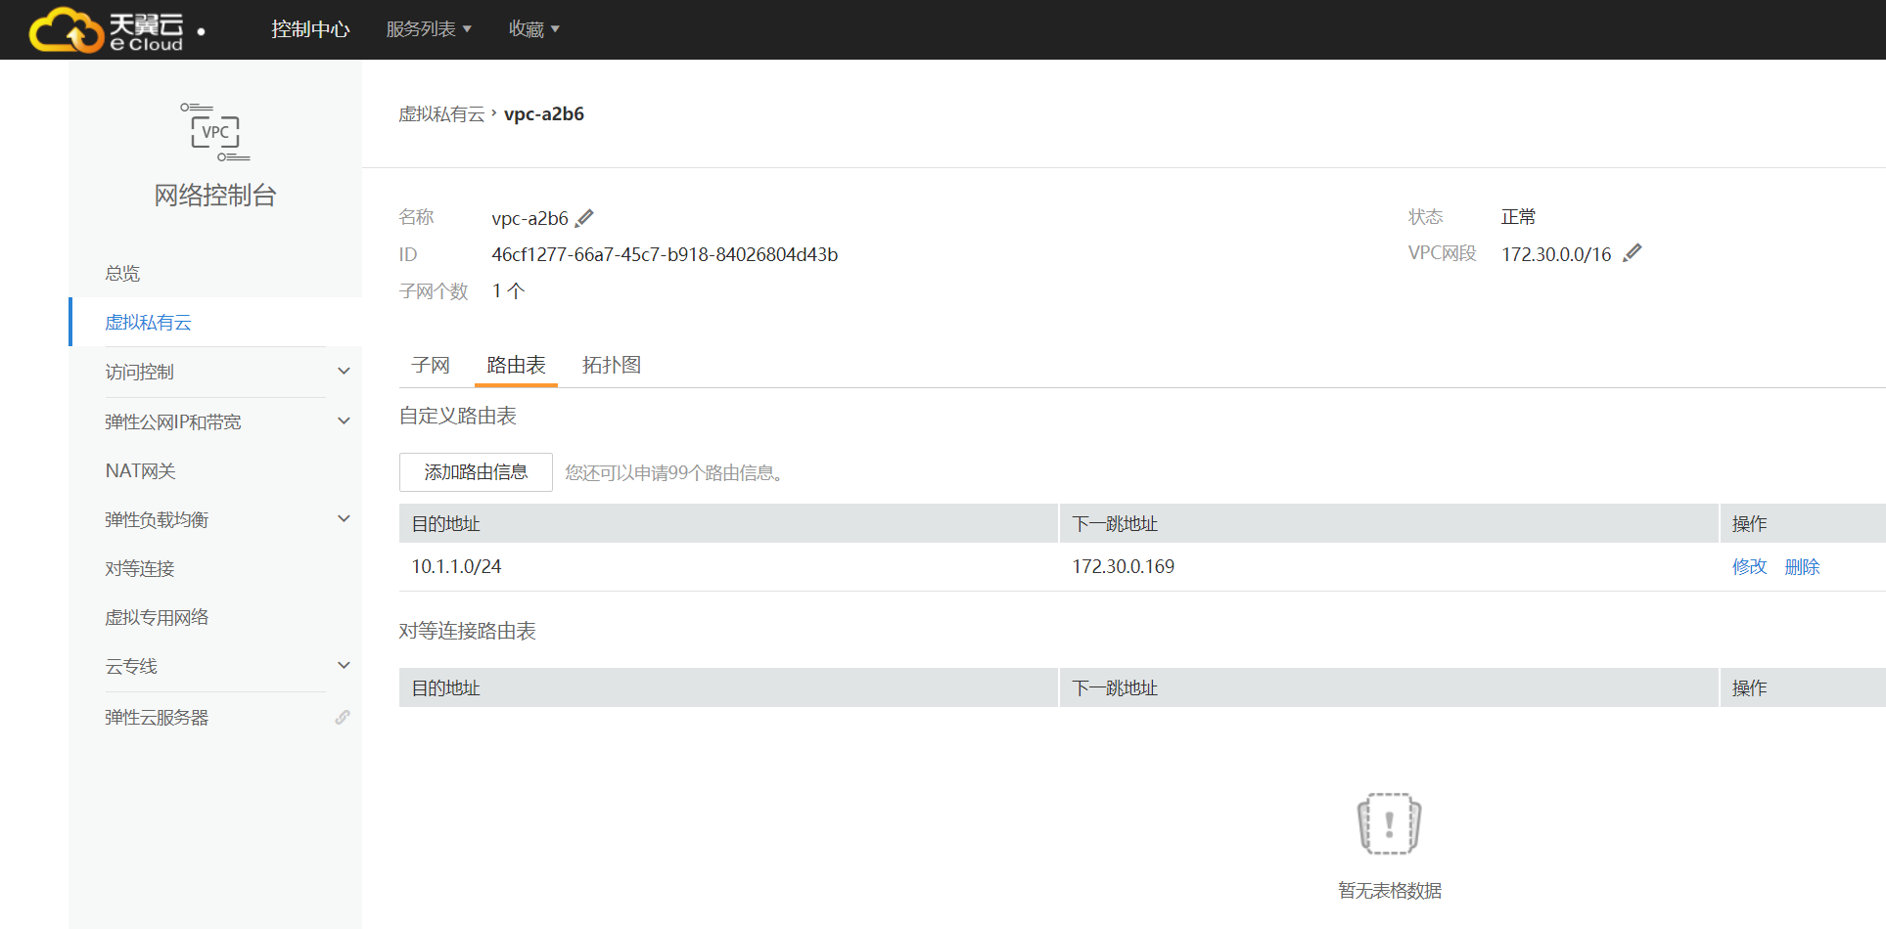This screenshot has width=1886, height=929.
Task: Click the eCloud logo icon
Action: (x=106, y=29)
